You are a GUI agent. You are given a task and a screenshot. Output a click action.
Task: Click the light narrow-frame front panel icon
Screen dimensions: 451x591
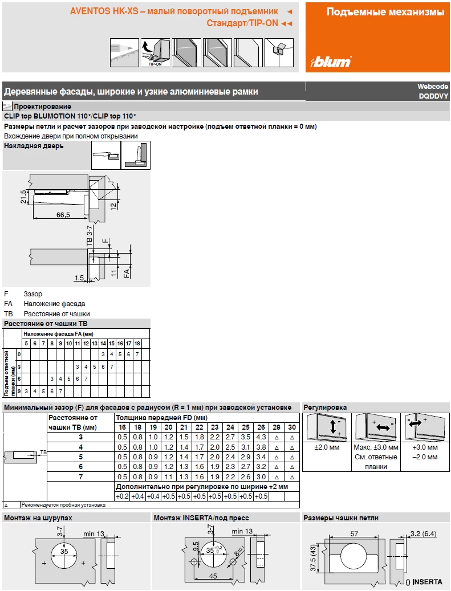pos(248,53)
